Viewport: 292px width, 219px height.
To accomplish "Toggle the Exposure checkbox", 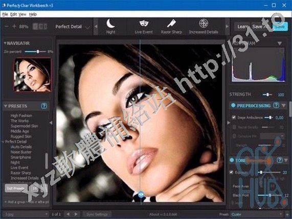I will tap(232, 172).
